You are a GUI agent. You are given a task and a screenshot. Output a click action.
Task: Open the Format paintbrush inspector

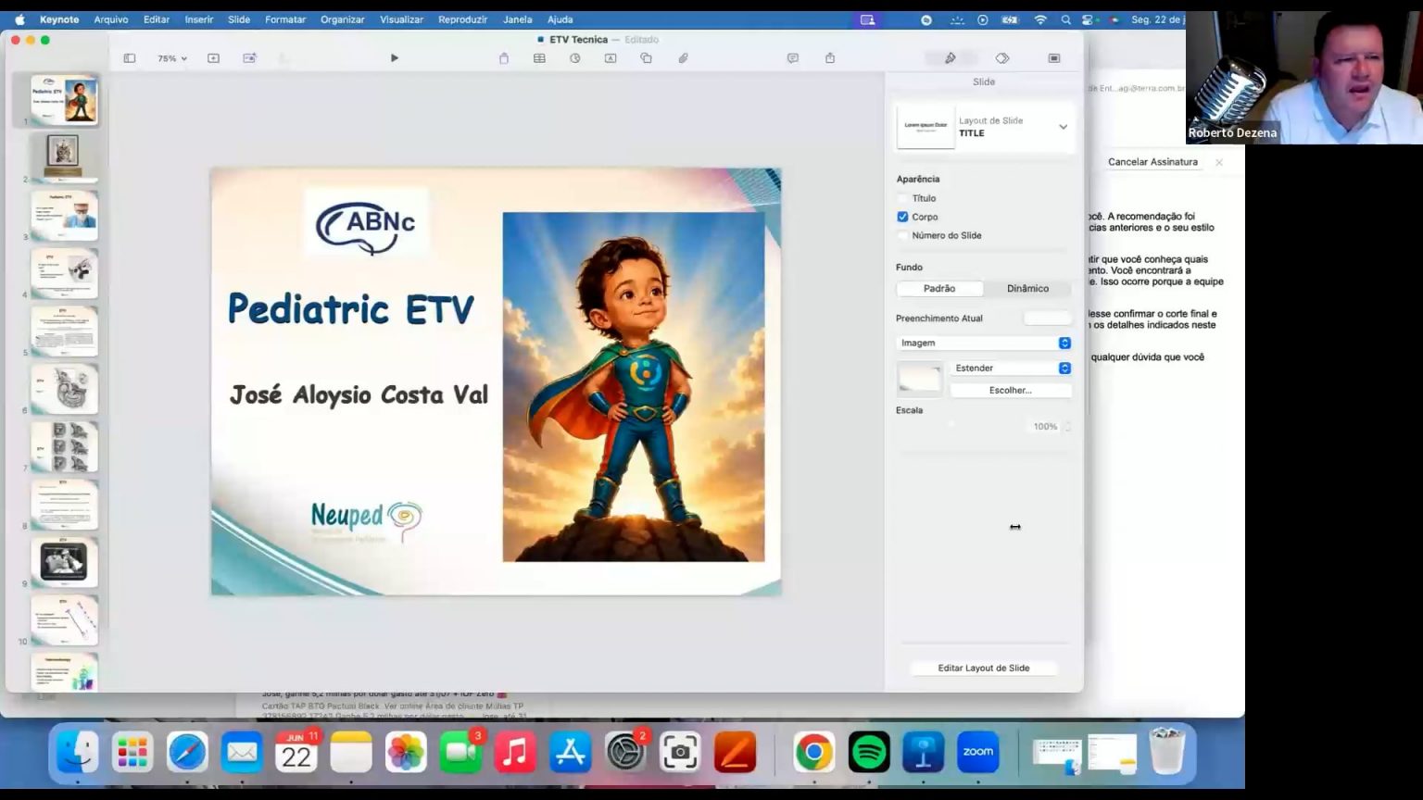[951, 58]
